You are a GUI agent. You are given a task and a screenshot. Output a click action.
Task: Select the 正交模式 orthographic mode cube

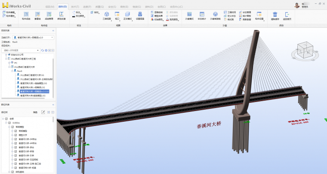128,17
